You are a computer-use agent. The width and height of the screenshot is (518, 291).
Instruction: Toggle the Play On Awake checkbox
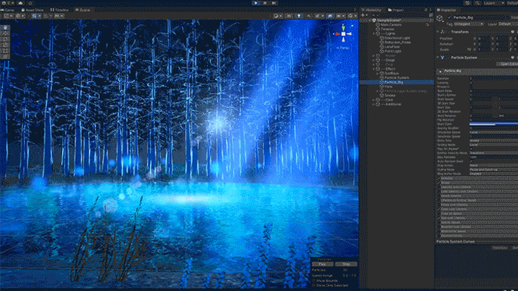(471, 149)
